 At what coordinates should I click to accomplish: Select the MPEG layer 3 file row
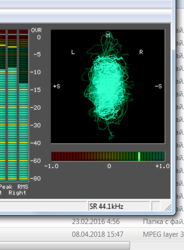(92, 234)
